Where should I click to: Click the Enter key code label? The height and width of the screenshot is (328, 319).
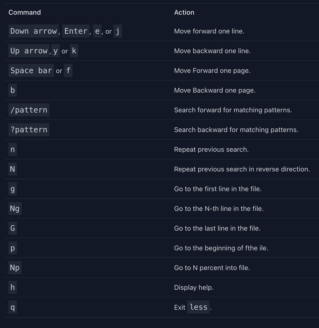click(76, 31)
